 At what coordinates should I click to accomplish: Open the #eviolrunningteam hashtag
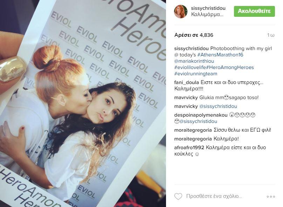196,74
